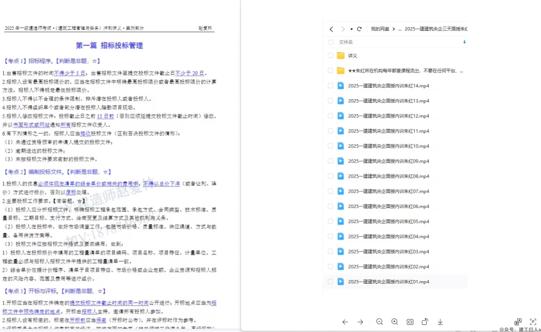The image size is (541, 332).
Task: Click the heading 【考点 2】编制投标文件 in the document
Action: [x=33, y=172]
